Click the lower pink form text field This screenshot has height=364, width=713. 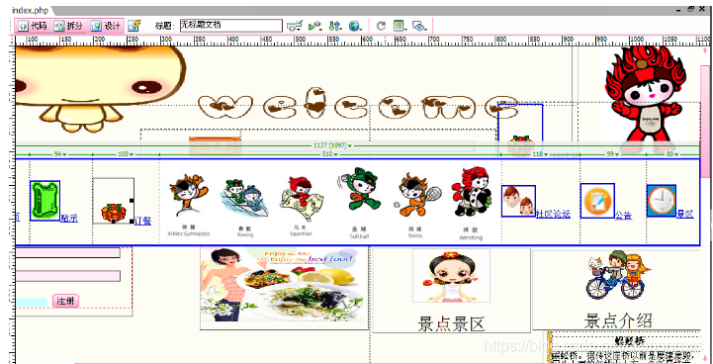pos(68,276)
